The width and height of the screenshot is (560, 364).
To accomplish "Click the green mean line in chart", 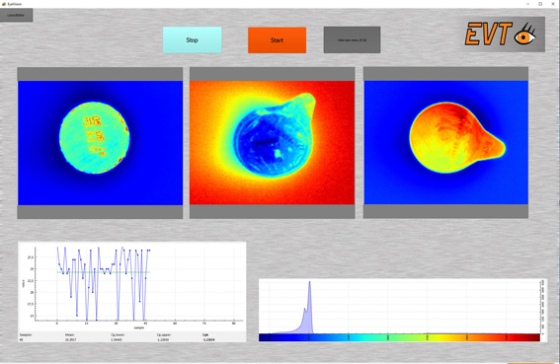I will (104, 272).
